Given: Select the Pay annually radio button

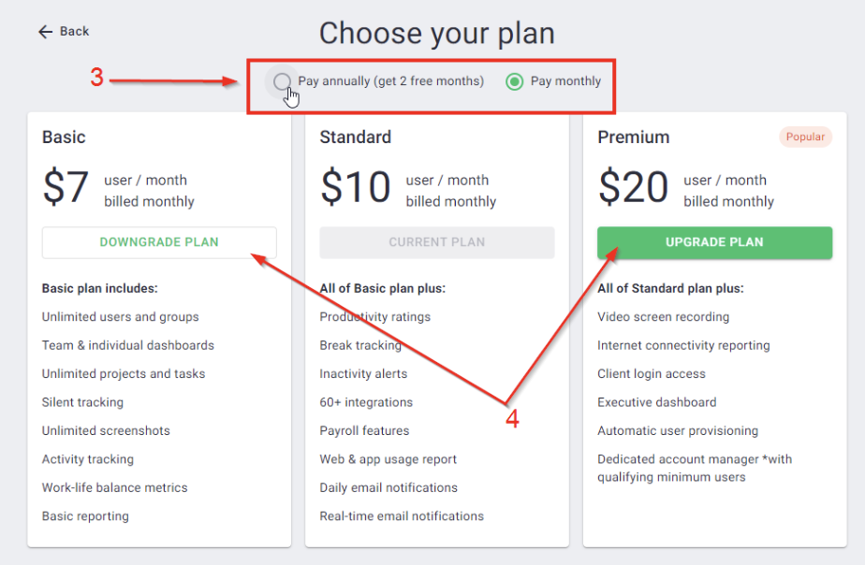Looking at the screenshot, I should pos(282,81).
